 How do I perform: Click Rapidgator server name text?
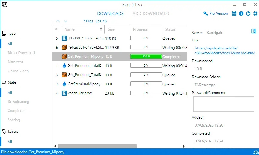[216, 33]
